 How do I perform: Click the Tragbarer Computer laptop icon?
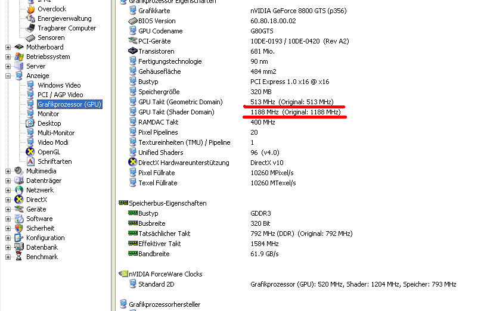point(30,28)
